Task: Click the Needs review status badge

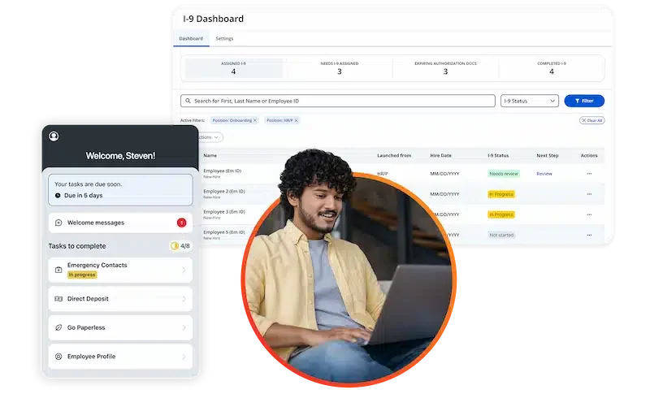Action: click(x=504, y=174)
